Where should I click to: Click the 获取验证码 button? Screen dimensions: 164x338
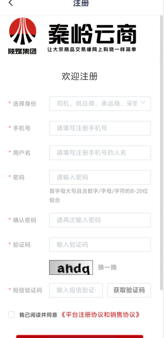(129, 290)
